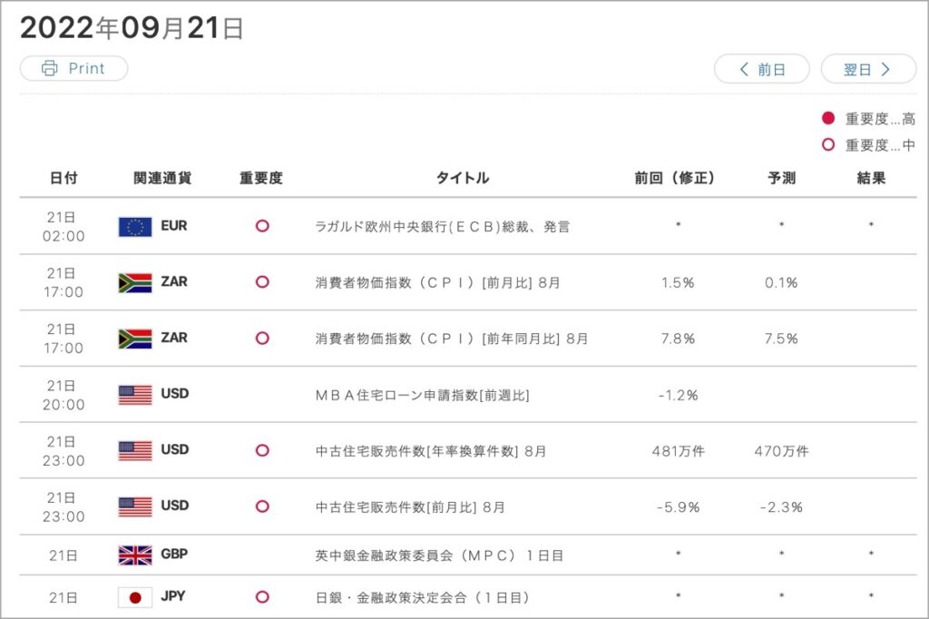This screenshot has width=929, height=619.
Task: Click the Print button
Action: (73, 68)
